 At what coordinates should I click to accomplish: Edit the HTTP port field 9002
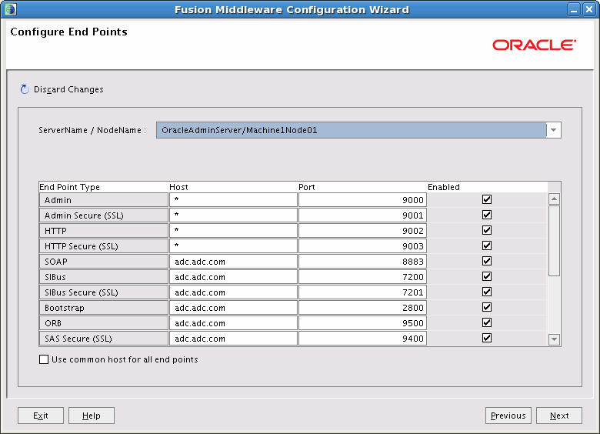362,230
